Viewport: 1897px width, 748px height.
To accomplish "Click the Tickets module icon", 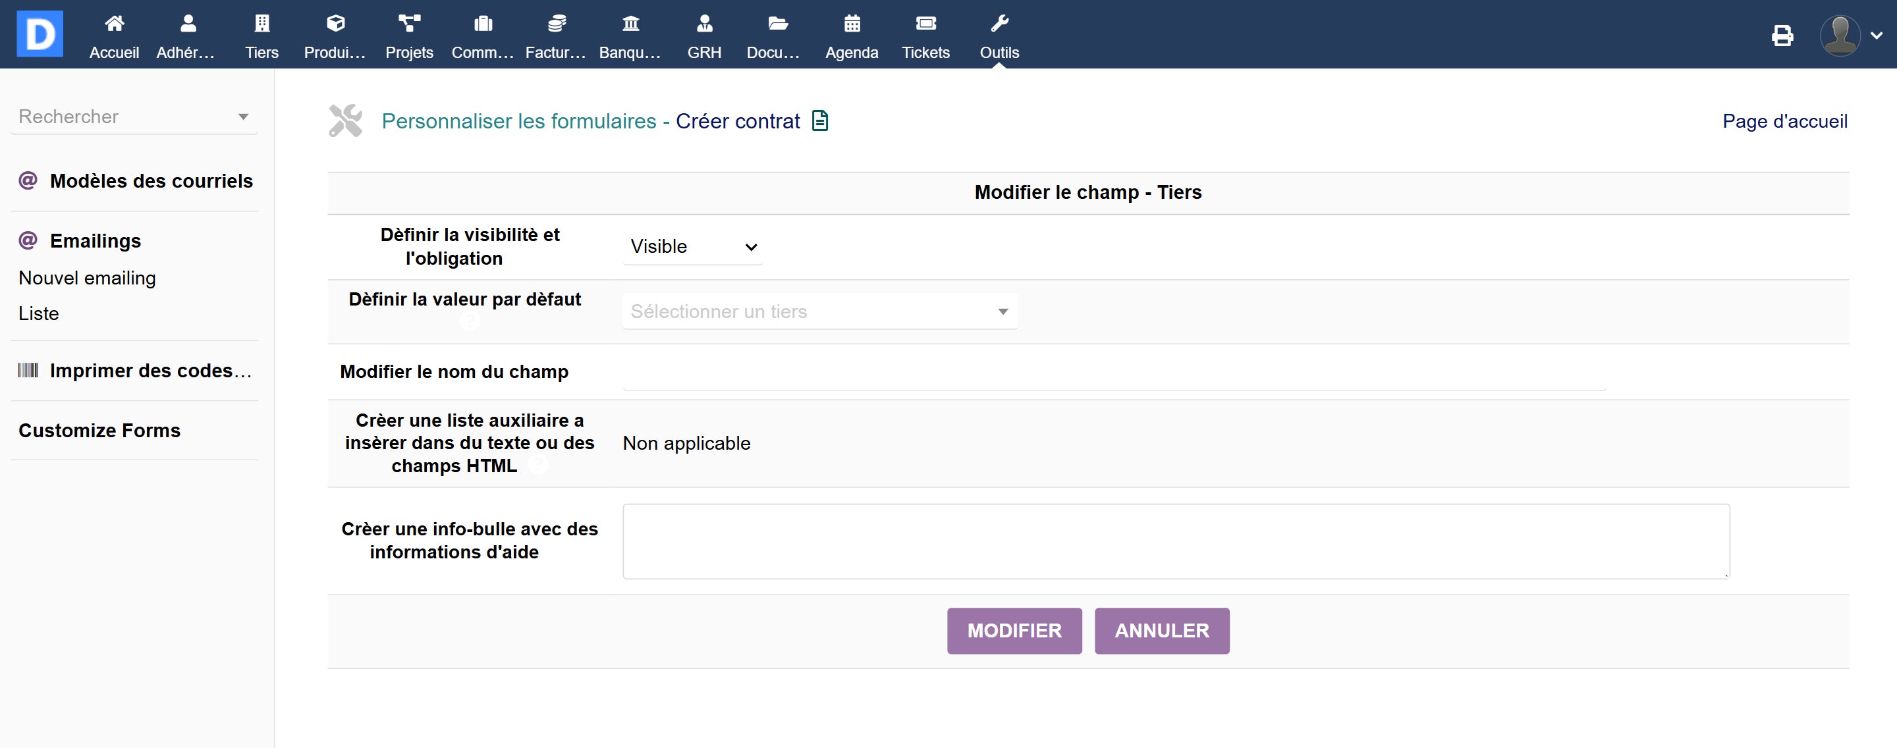I will pyautogui.click(x=925, y=24).
